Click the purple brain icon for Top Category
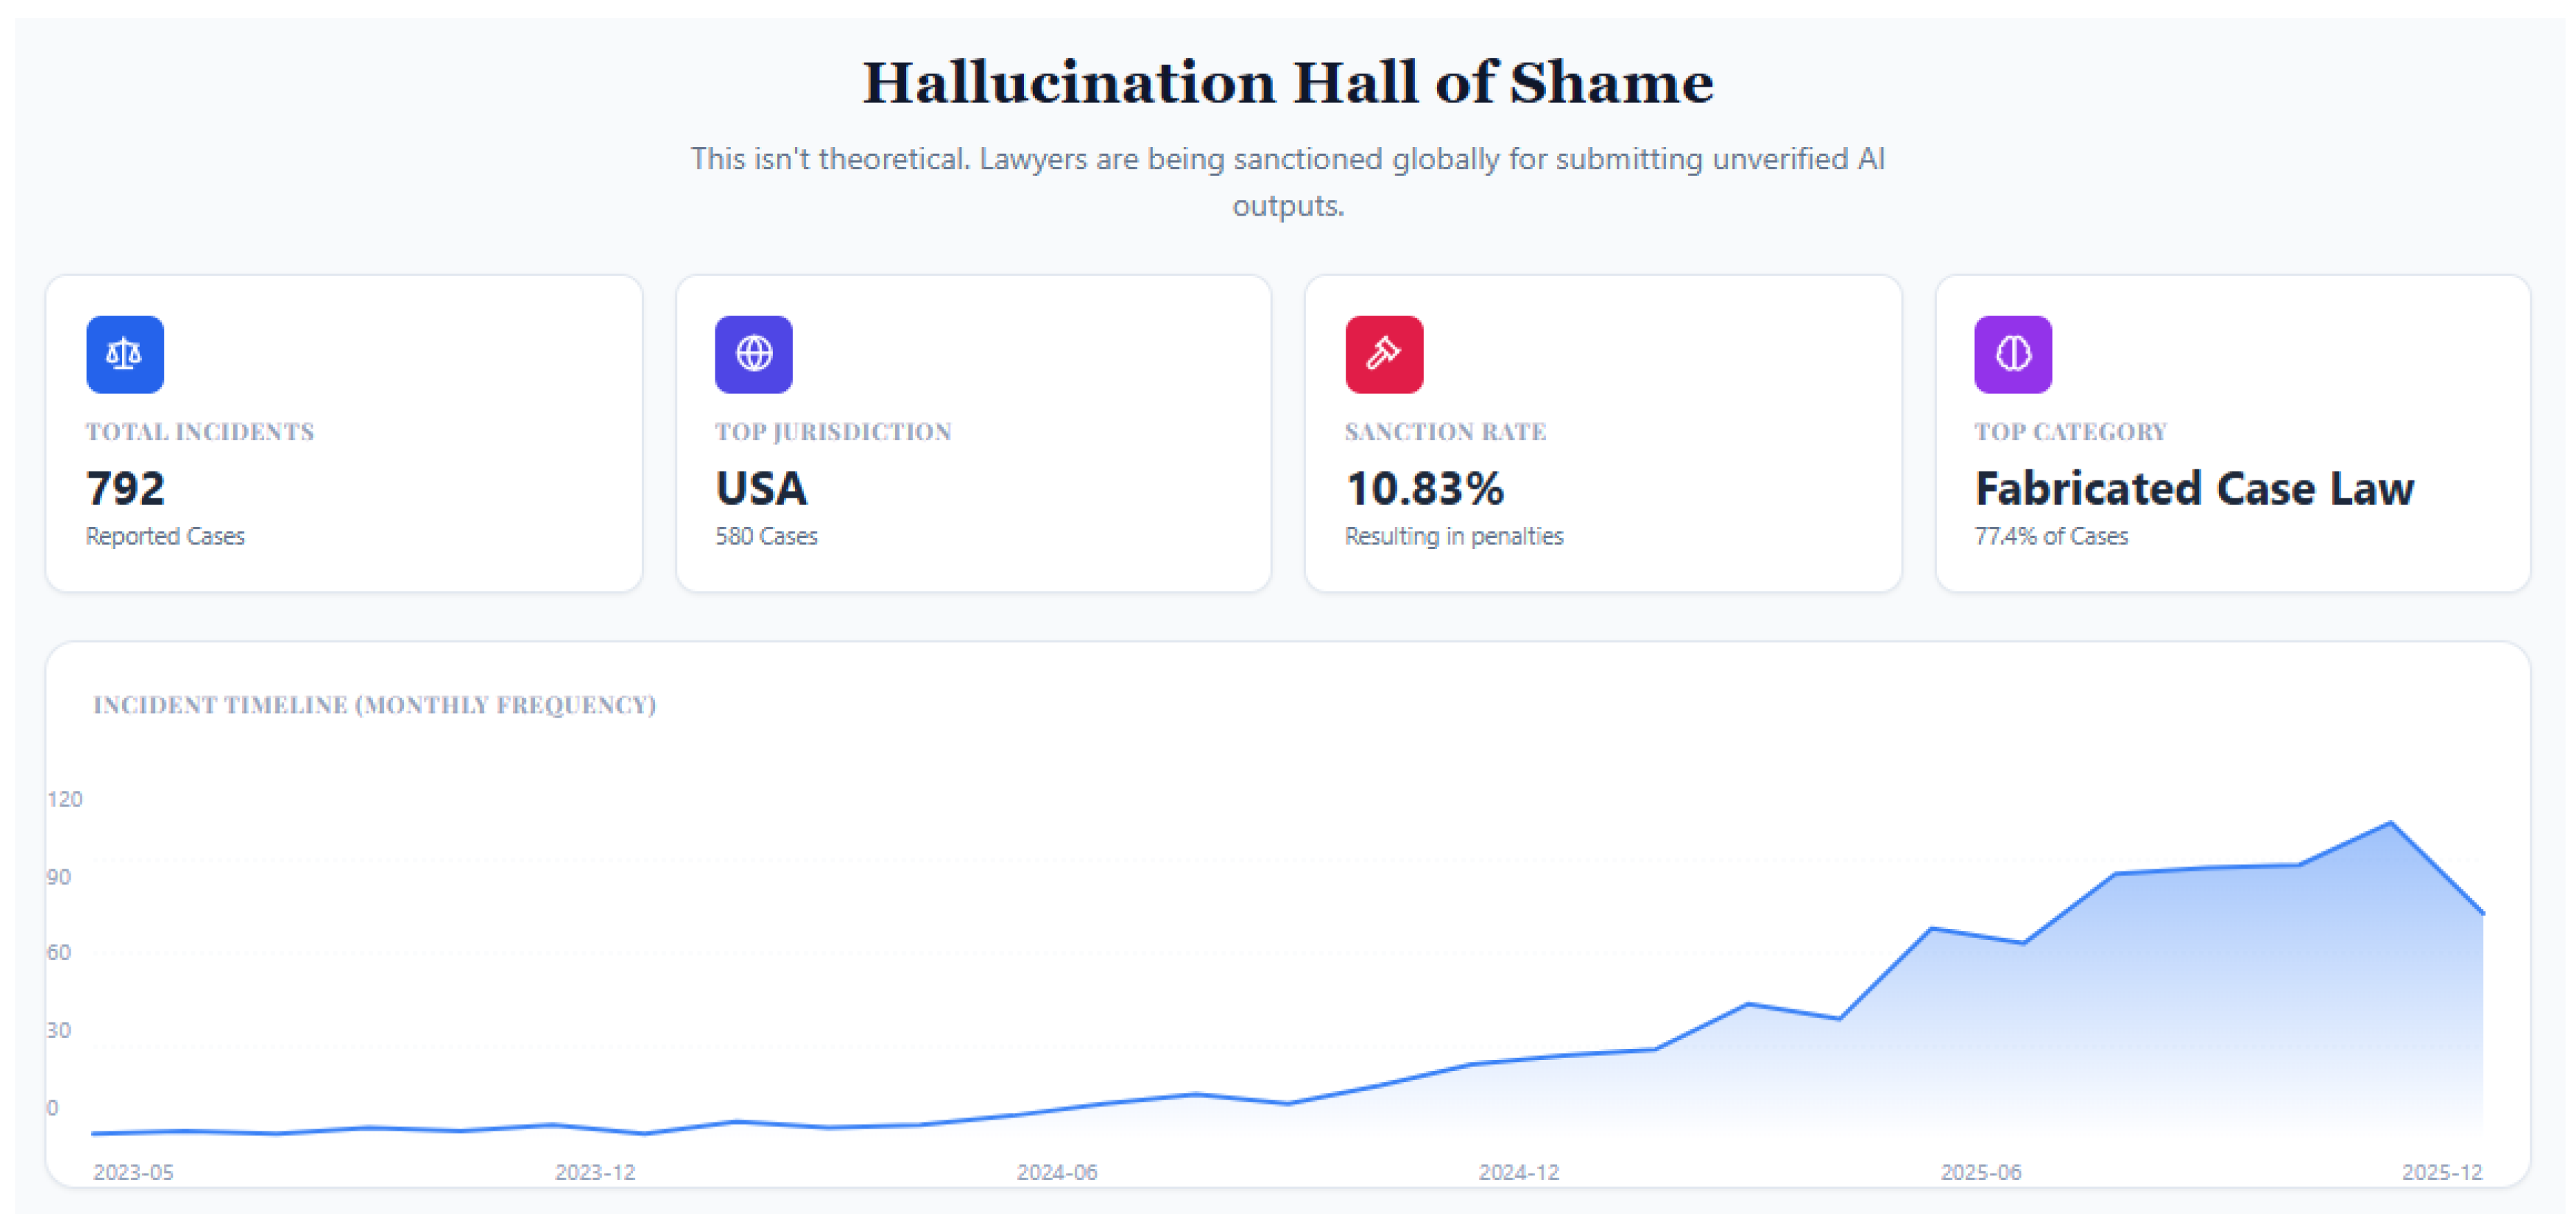The height and width of the screenshot is (1225, 2576). click(2012, 354)
